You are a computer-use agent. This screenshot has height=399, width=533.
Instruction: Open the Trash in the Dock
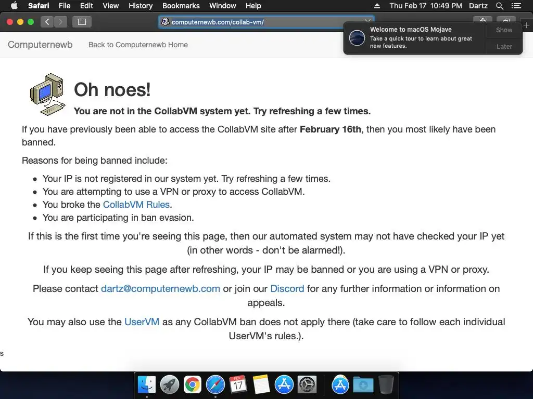click(386, 385)
